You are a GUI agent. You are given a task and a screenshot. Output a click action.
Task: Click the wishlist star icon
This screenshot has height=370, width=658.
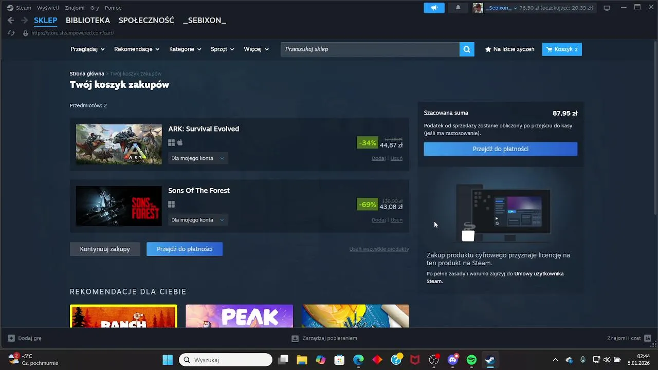tap(488, 49)
